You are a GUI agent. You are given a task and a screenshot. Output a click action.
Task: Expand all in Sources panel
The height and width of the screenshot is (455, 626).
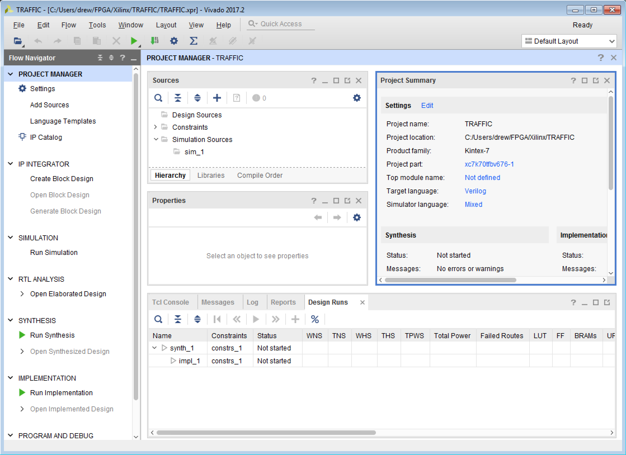point(197,98)
